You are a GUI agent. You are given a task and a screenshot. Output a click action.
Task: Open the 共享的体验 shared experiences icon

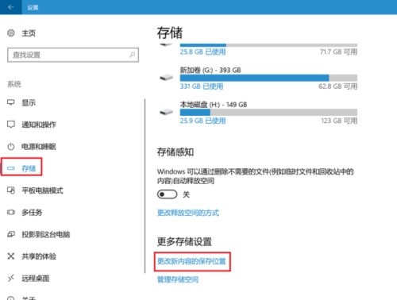[11, 256]
